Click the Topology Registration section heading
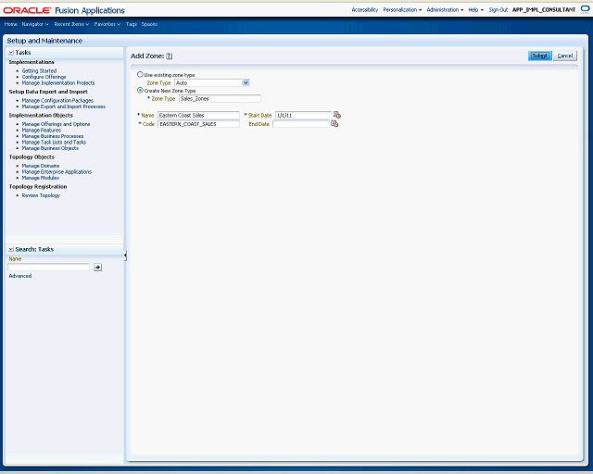 (38, 187)
